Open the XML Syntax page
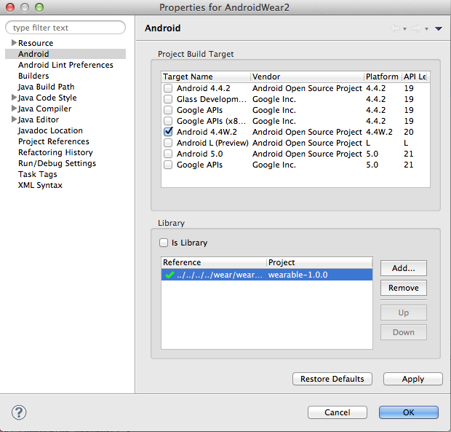The width and height of the screenshot is (451, 432). (x=40, y=185)
